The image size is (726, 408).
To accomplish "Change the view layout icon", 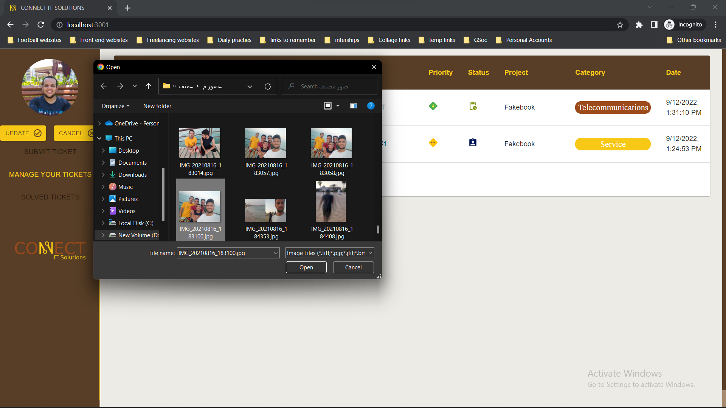I will [328, 106].
